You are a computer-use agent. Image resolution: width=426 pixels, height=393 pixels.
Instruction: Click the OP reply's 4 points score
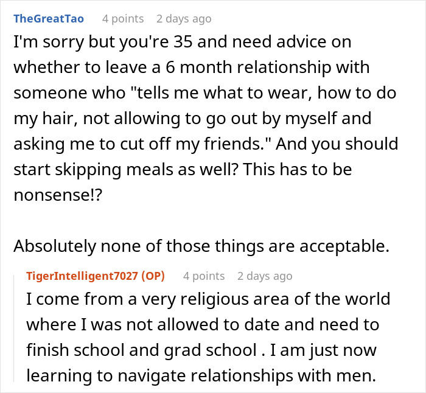[x=203, y=276]
